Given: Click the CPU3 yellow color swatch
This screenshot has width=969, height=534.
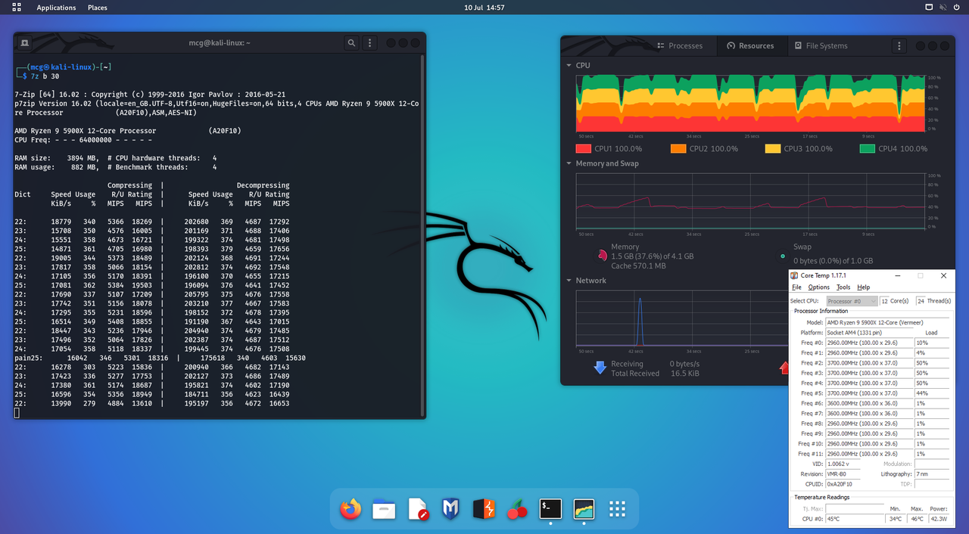Looking at the screenshot, I should pyautogui.click(x=772, y=149).
